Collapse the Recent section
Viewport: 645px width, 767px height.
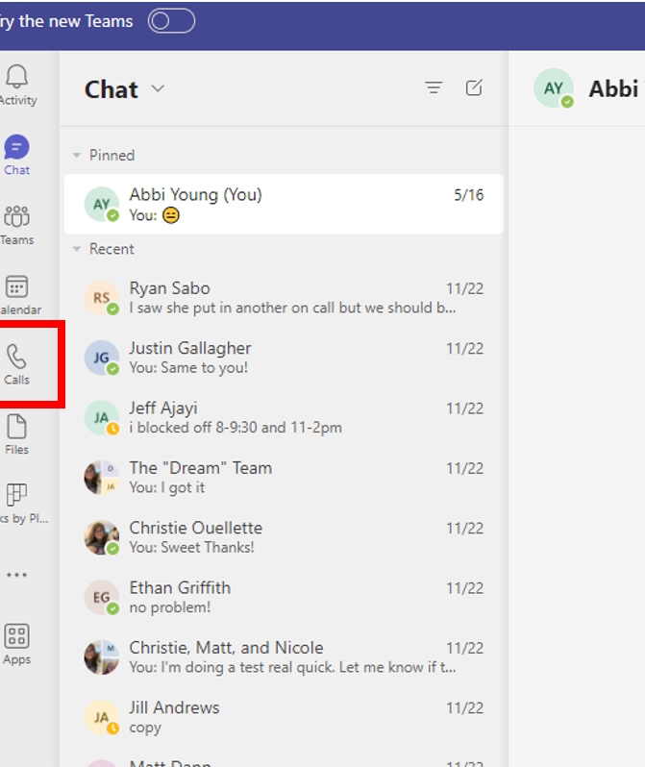(x=76, y=249)
